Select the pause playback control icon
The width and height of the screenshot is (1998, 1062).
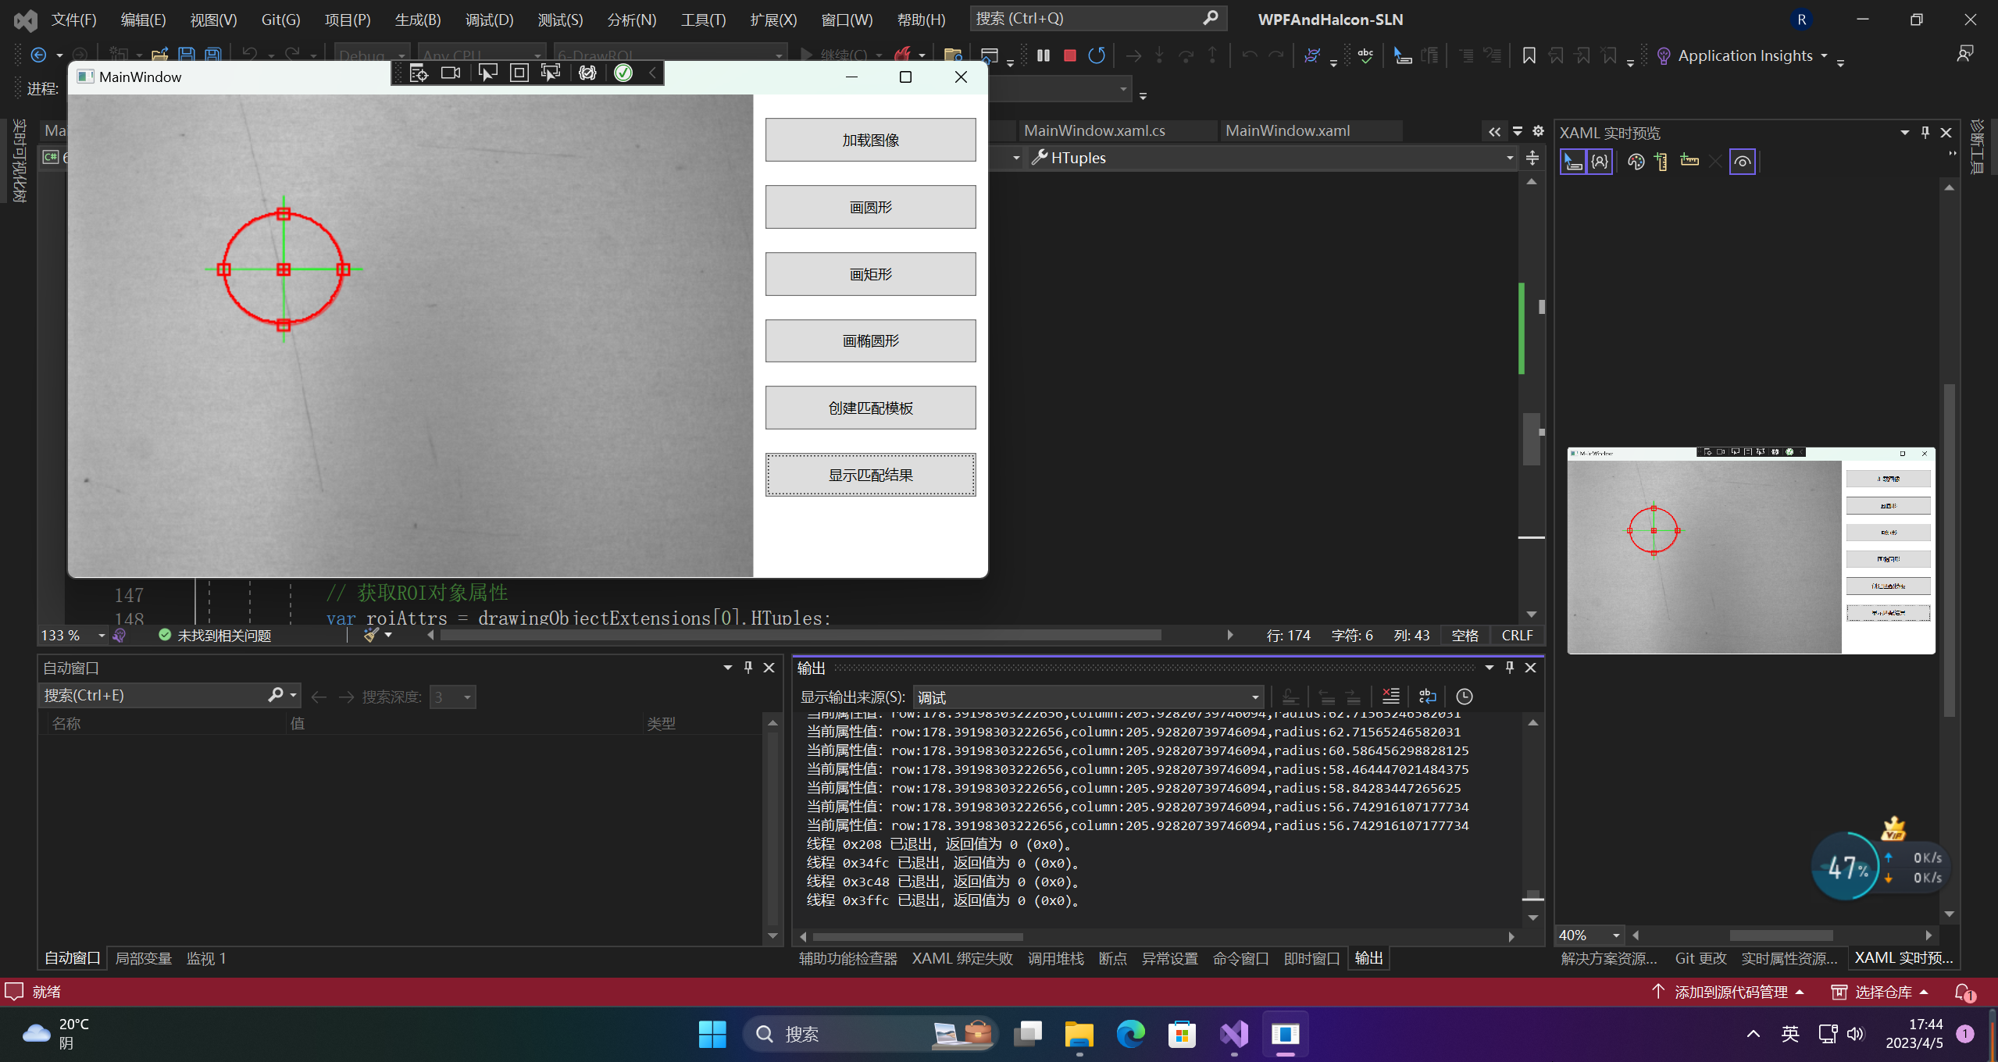click(x=1044, y=55)
